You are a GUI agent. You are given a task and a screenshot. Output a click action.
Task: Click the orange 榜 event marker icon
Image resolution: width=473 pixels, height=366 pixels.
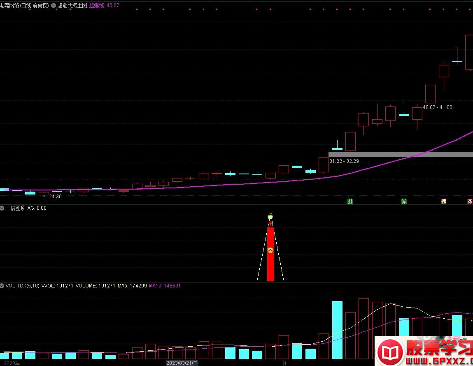(x=443, y=202)
